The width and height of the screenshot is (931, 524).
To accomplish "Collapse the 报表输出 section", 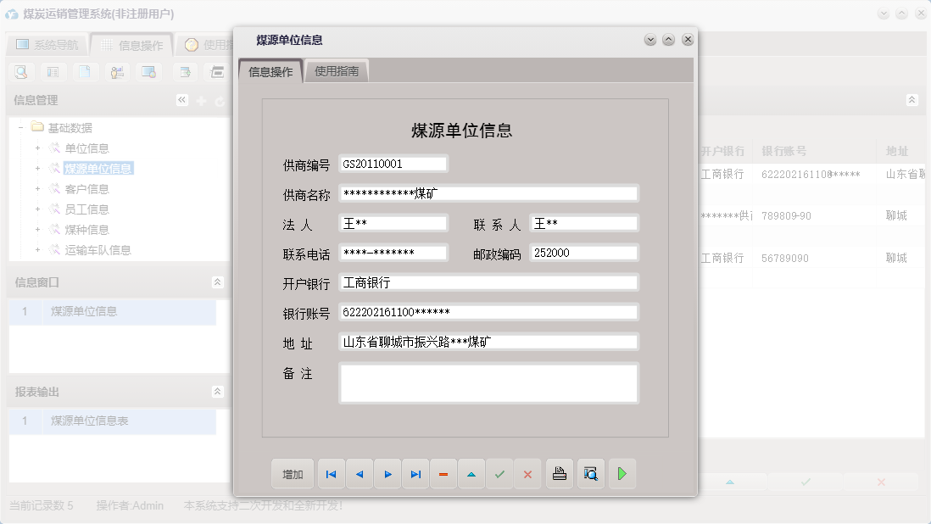I will pyautogui.click(x=219, y=392).
